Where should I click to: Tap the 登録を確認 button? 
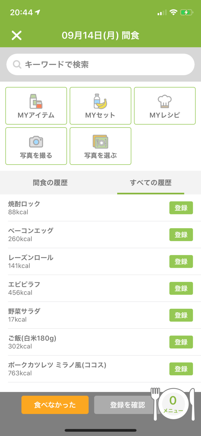(x=127, y=405)
